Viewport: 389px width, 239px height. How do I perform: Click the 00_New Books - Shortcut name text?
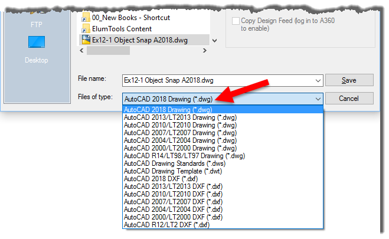tap(131, 18)
